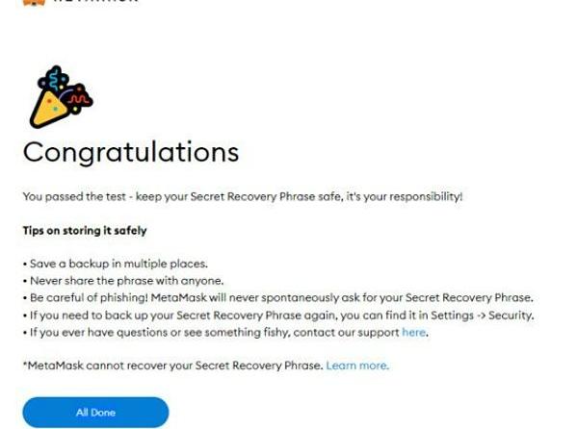Click the 'Tips on storing it safely' heading

coord(85,231)
